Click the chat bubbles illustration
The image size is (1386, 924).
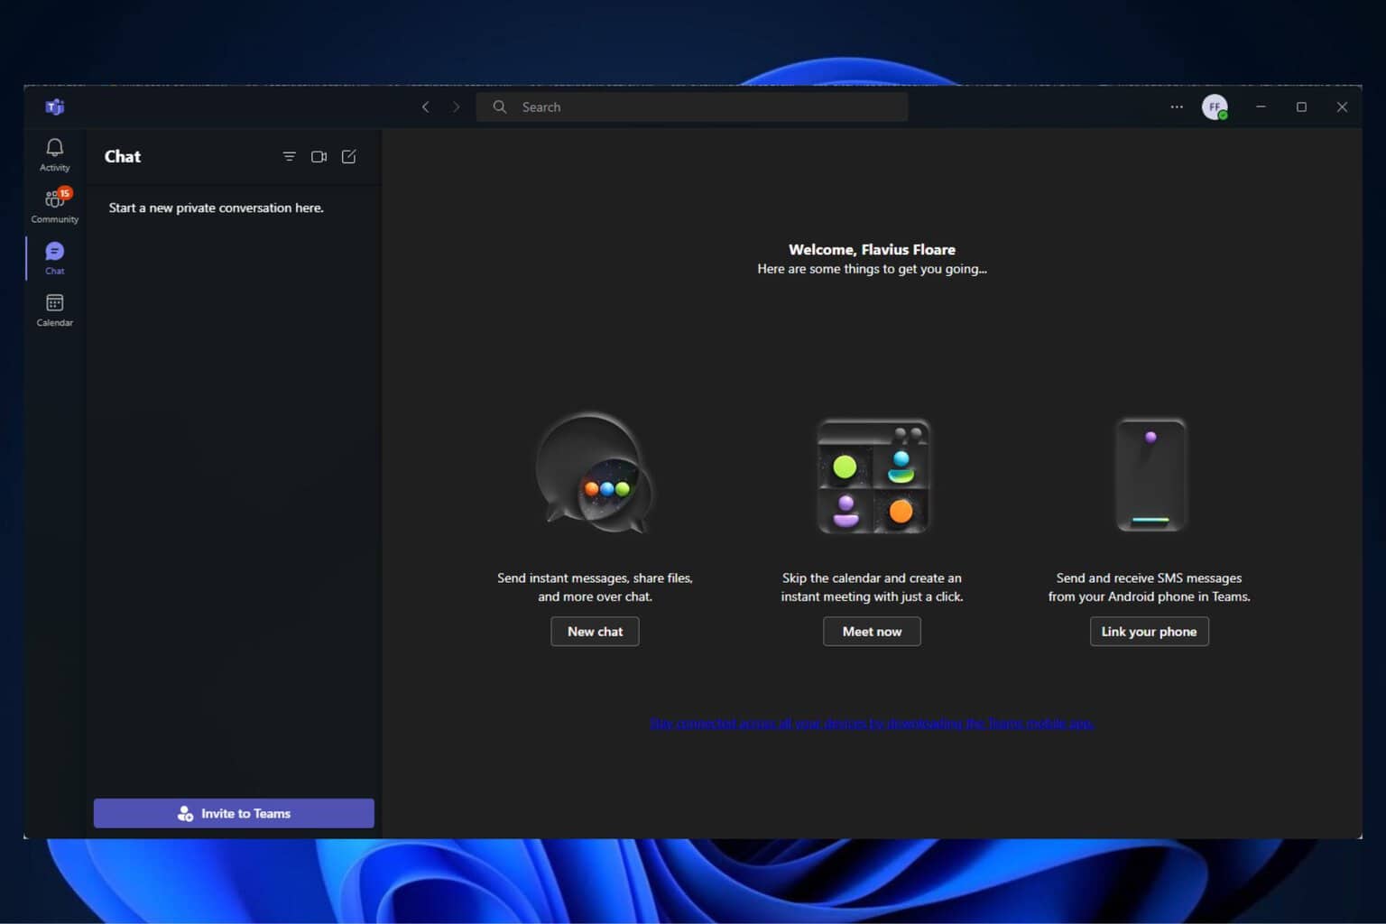click(x=595, y=473)
